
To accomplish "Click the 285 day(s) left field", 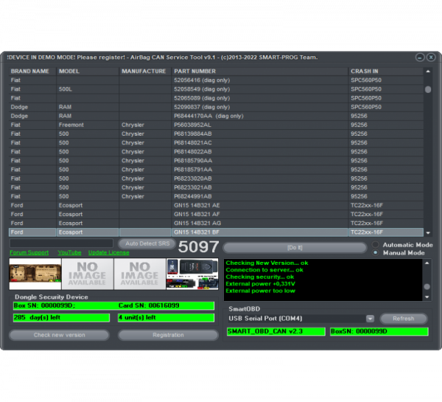I will coord(61,318).
